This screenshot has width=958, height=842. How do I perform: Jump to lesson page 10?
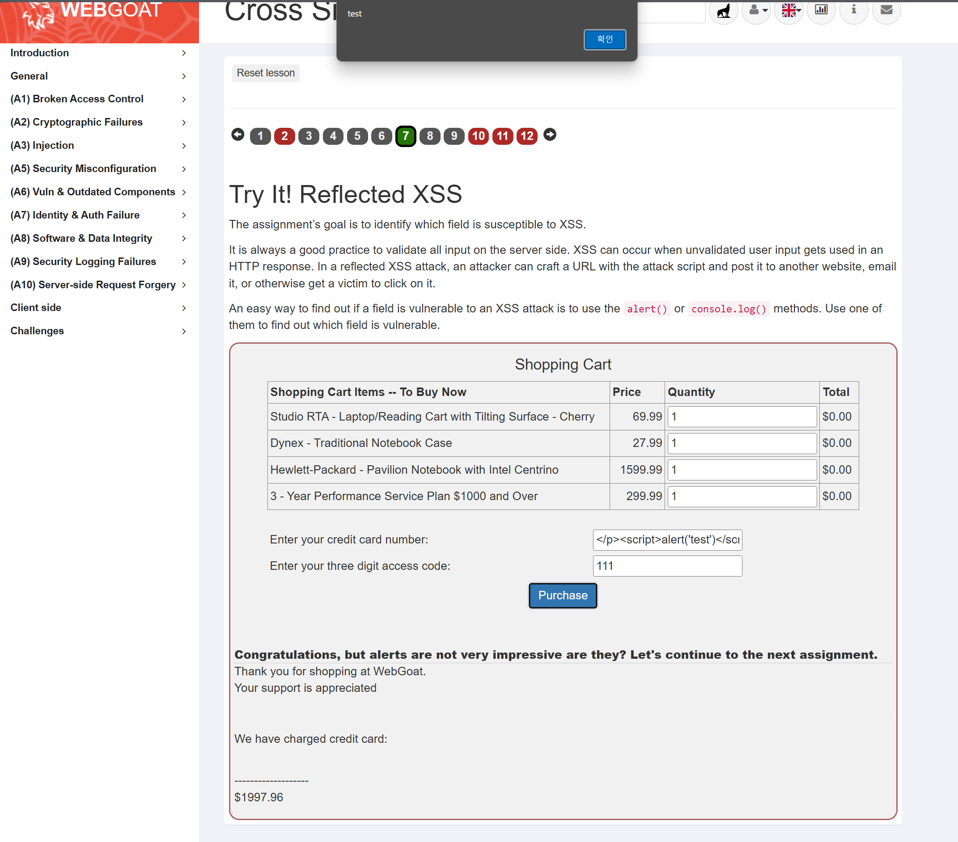(x=478, y=136)
